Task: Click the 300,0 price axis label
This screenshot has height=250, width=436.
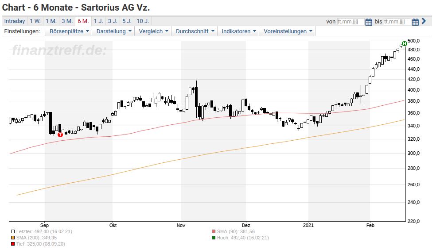Action: coord(413,154)
